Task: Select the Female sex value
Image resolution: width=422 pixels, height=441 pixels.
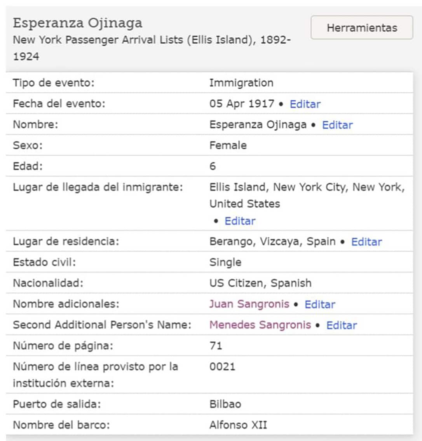Action: coord(228,145)
